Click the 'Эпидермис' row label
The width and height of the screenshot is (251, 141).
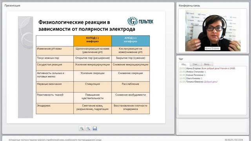(x=44, y=106)
